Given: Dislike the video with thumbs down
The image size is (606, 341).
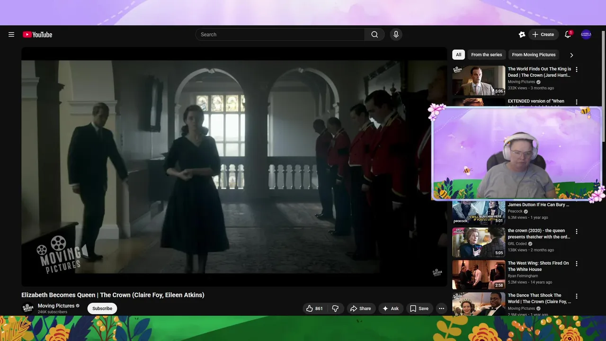Looking at the screenshot, I should tap(335, 308).
